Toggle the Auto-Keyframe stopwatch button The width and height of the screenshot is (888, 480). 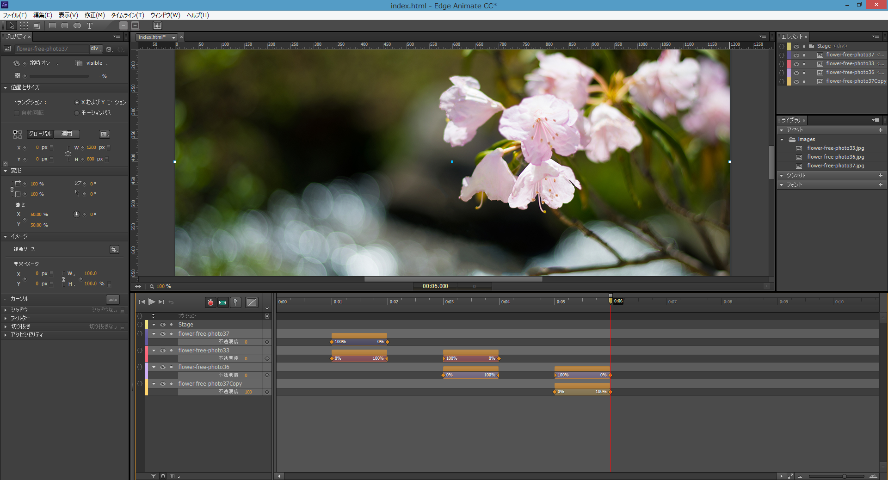[x=210, y=302]
